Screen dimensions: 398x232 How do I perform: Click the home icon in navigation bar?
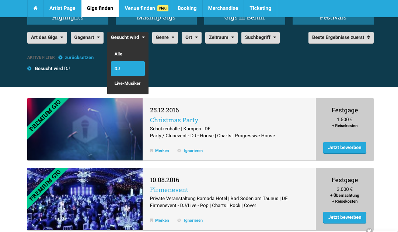35,8
